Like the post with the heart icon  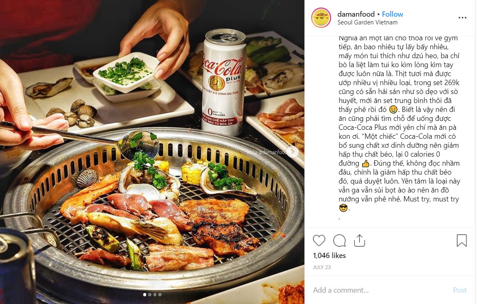[x=319, y=241]
